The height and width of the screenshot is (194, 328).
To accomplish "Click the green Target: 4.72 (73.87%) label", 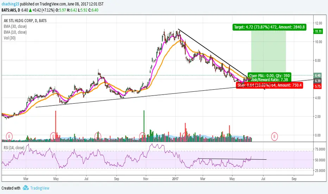I will [270, 27].
